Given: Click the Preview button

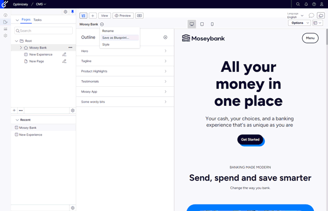Looking at the screenshot, I should [x=123, y=15].
